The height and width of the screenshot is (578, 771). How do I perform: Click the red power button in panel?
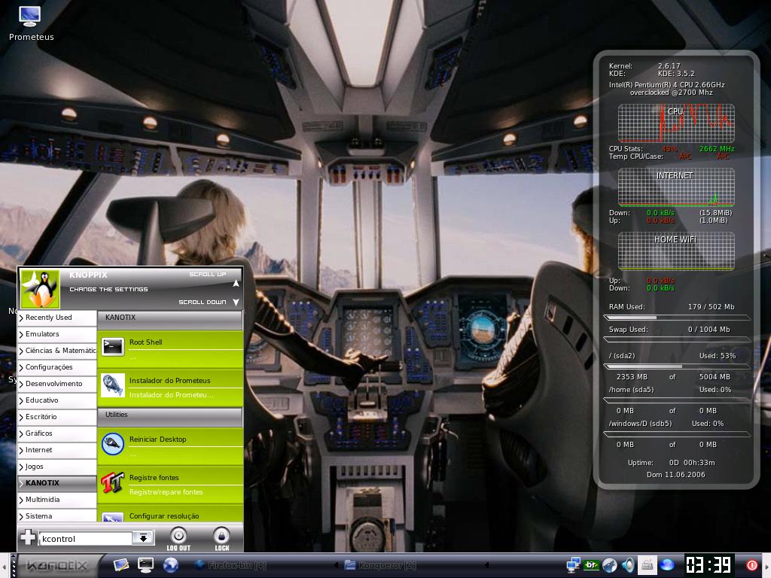pyautogui.click(x=752, y=566)
